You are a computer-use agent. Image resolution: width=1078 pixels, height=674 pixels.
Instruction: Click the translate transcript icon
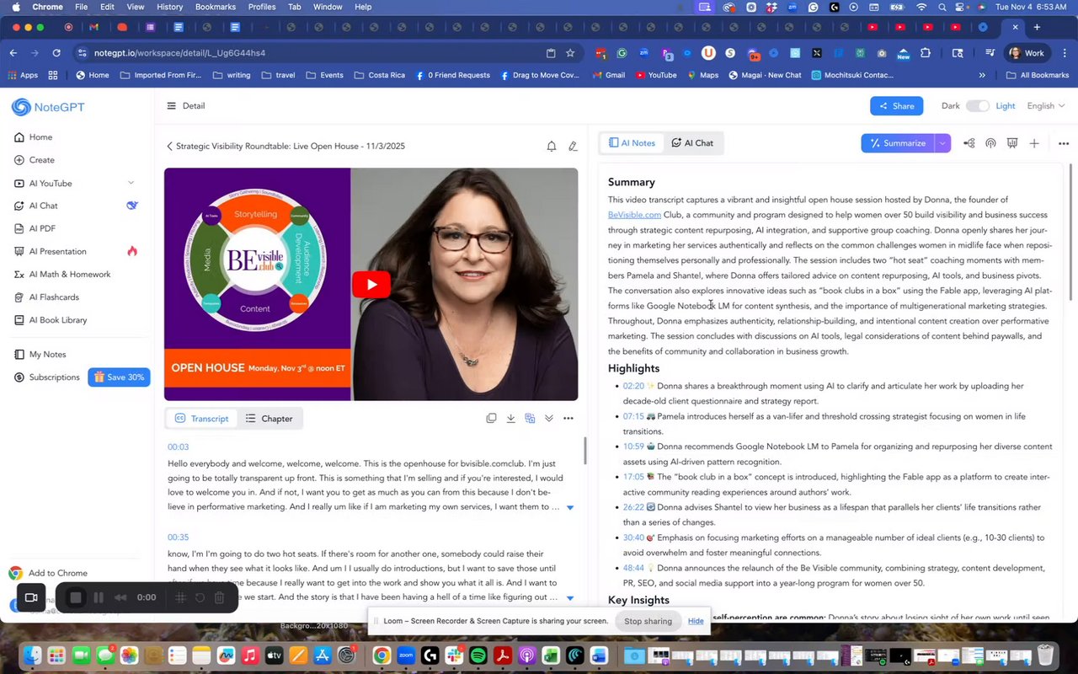(x=530, y=418)
